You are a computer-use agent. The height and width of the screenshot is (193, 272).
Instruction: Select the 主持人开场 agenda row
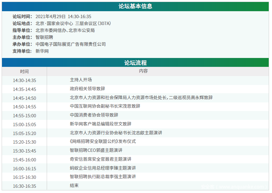pyautogui.click(x=81, y=80)
